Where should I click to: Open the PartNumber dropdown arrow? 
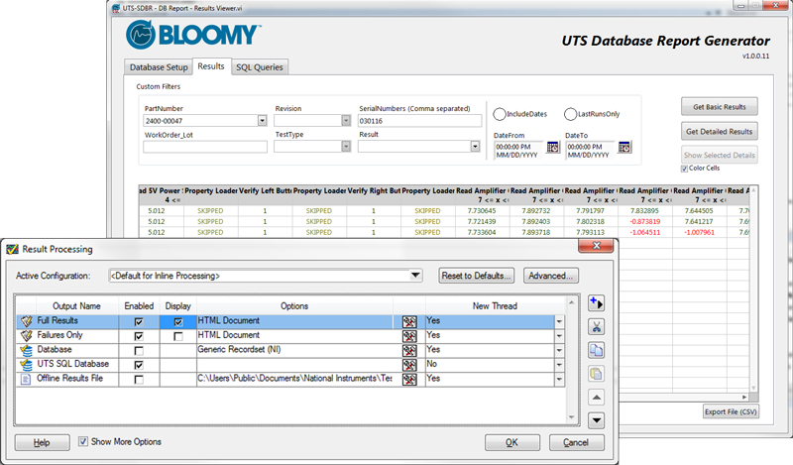click(x=262, y=120)
